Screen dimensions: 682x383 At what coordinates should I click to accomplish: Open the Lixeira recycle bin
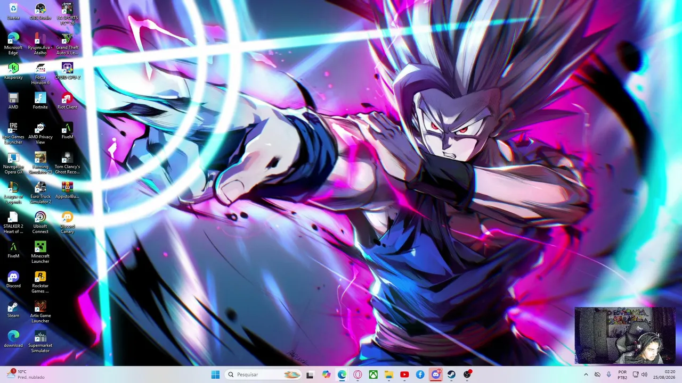click(13, 12)
